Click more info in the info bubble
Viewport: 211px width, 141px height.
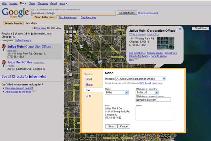153,34
